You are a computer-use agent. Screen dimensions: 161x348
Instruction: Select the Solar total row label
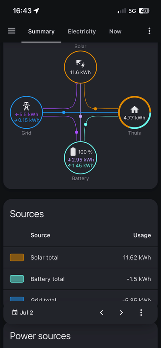click(x=45, y=258)
